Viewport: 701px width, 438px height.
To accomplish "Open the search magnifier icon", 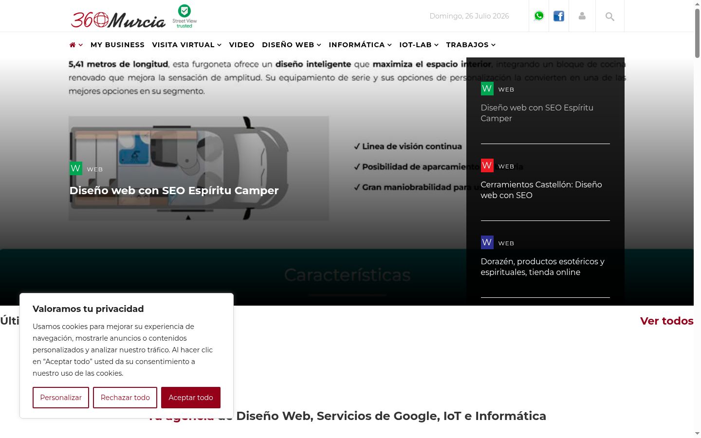I will tap(610, 17).
